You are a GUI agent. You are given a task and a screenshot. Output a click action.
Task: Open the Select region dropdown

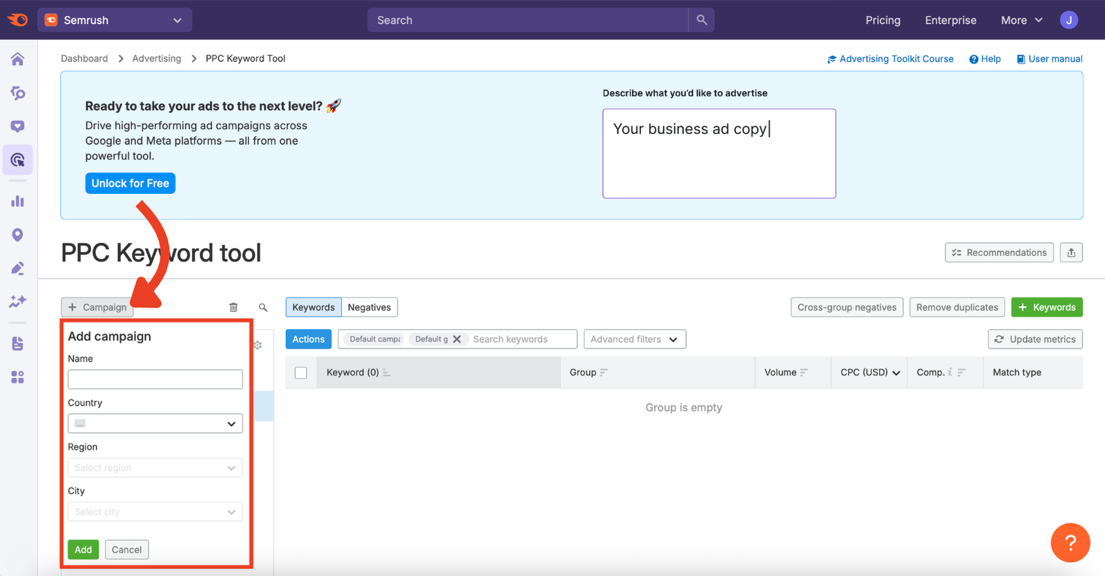pyautogui.click(x=155, y=468)
